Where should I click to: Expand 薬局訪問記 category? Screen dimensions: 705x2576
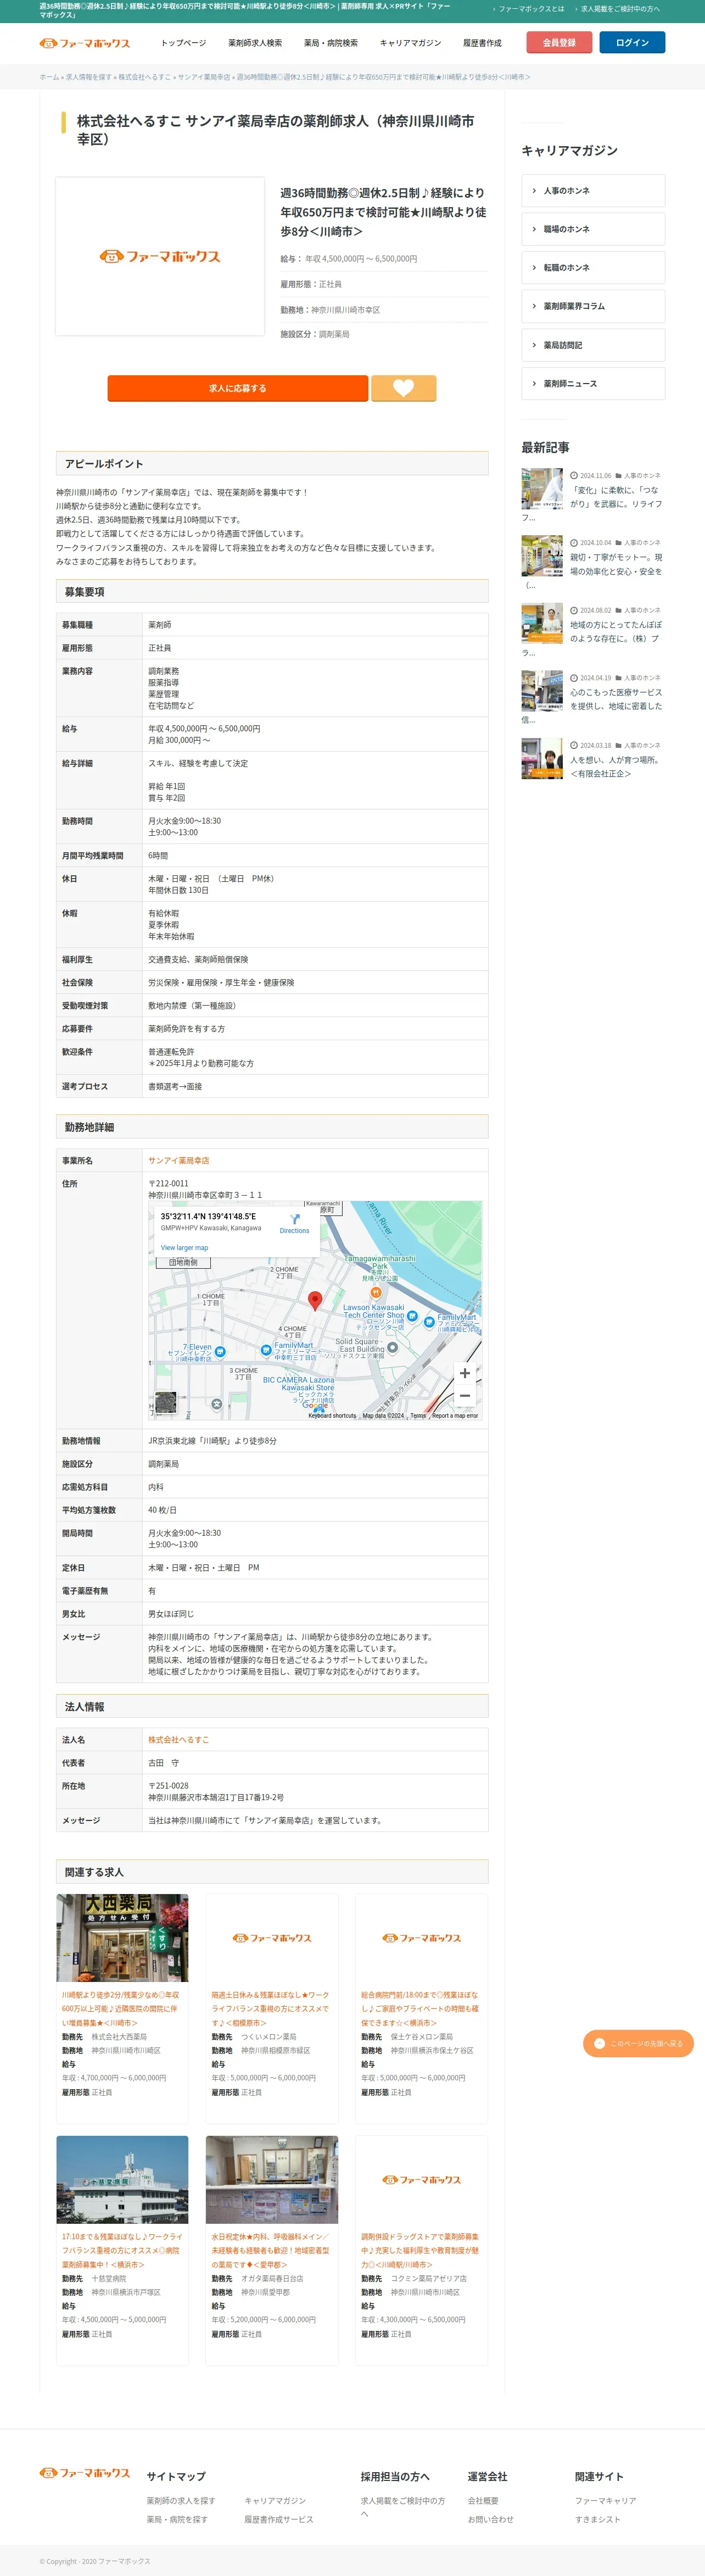coord(593,345)
